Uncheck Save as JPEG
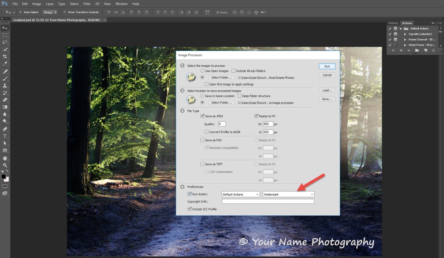 coord(202,116)
